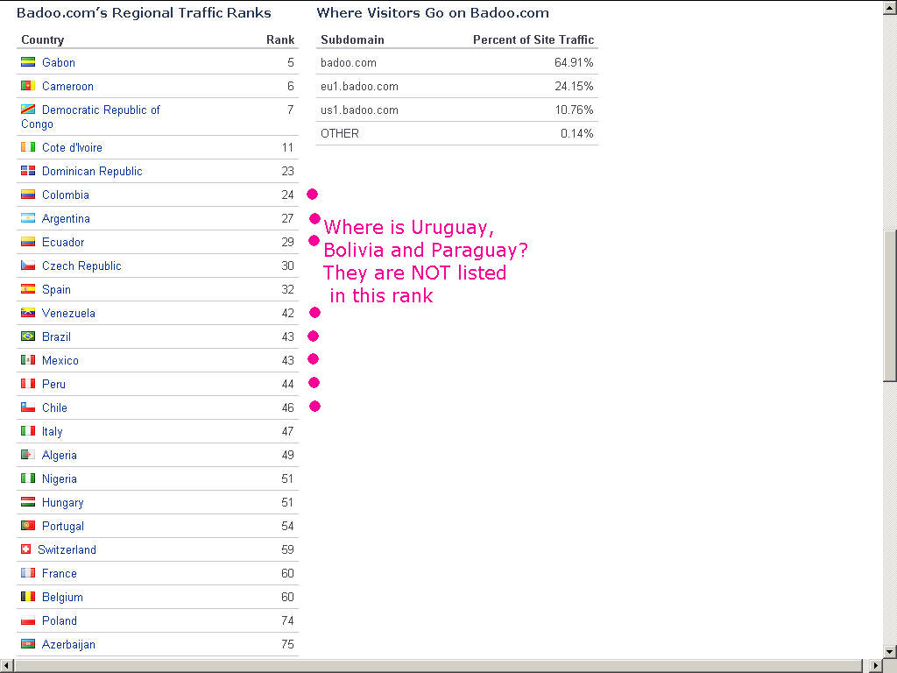Open the Cameroon country link
Screen dimensions: 897x673
67,87
